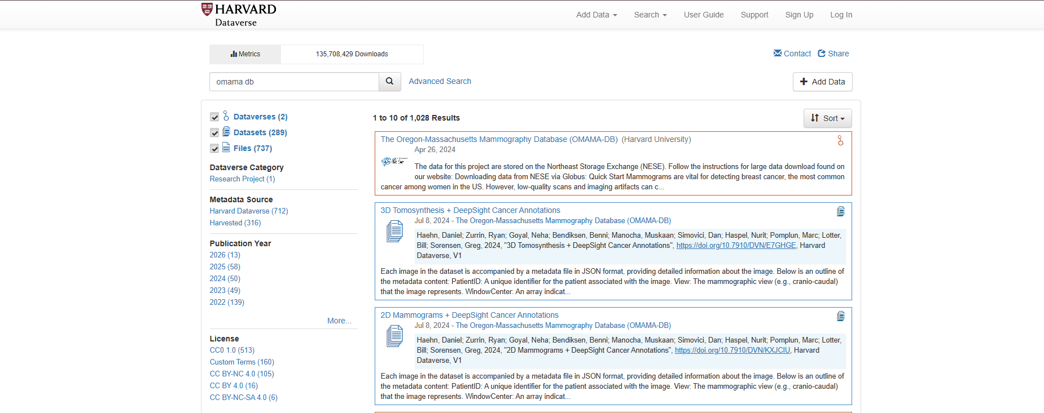Open parent dataverse link under 3D Tomosynthesis
Viewport: 1044px width, 413px height.
563,221
